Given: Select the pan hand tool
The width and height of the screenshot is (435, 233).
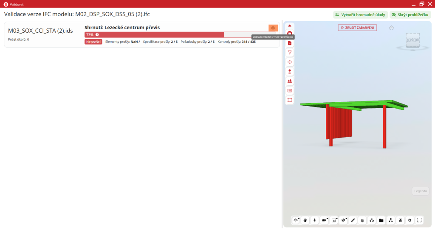Looking at the screenshot, I should (x=305, y=220).
